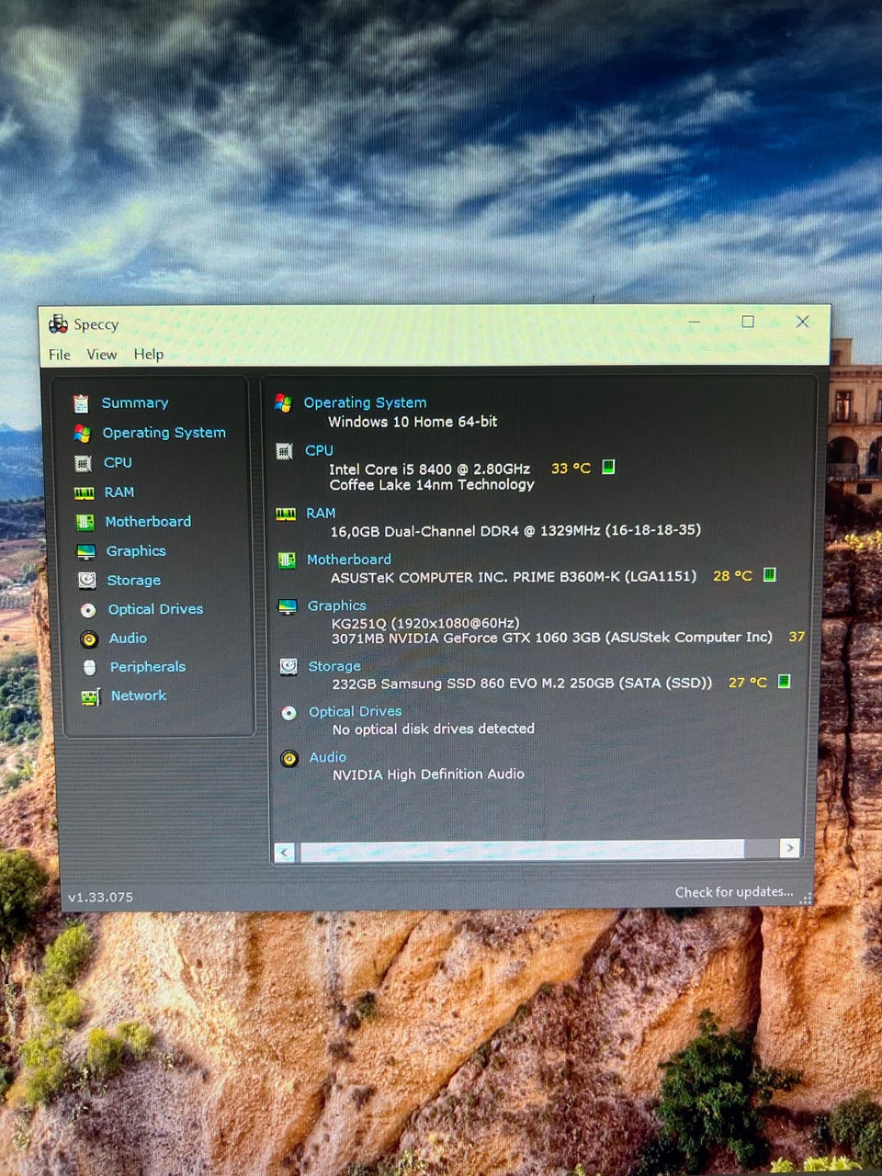Open the Help menu
Viewport: 882px width, 1176px height.
pos(149,355)
